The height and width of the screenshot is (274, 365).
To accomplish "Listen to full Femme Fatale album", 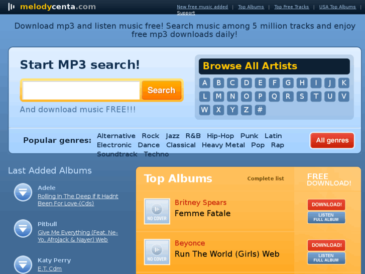I will click(x=326, y=217).
